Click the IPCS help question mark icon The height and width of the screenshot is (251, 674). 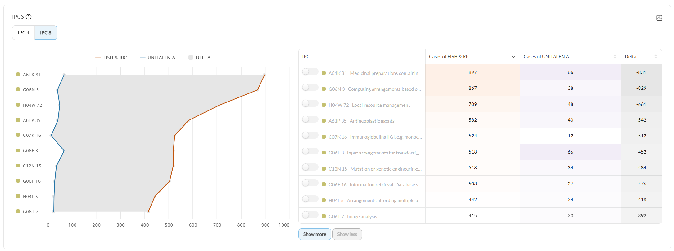click(29, 17)
